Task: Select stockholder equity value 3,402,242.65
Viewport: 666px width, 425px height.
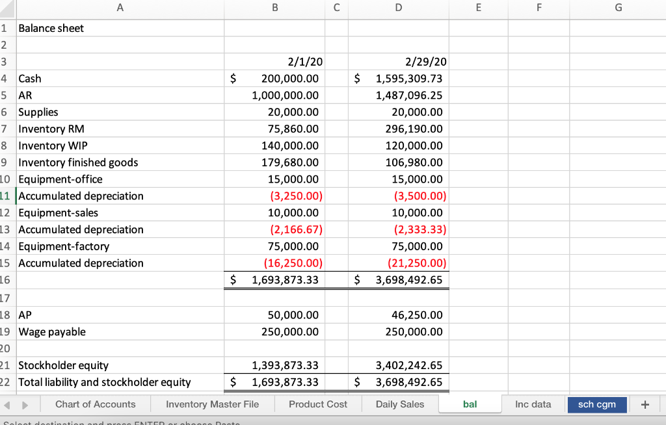Action: click(x=399, y=365)
